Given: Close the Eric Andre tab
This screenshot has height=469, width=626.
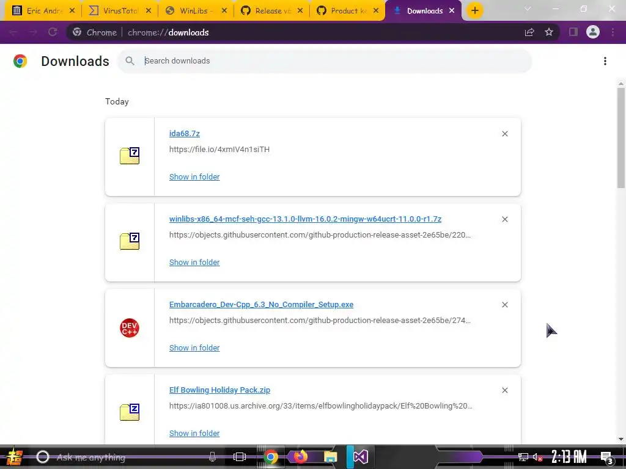Looking at the screenshot, I should click(72, 11).
